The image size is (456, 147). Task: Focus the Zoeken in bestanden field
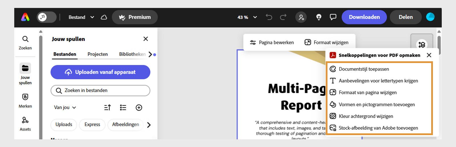tap(100, 91)
